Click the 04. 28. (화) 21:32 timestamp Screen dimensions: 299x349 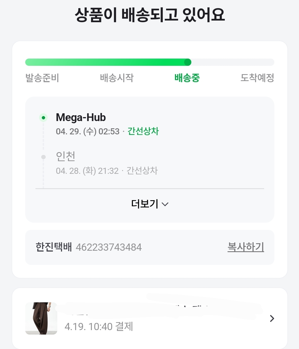87,171
